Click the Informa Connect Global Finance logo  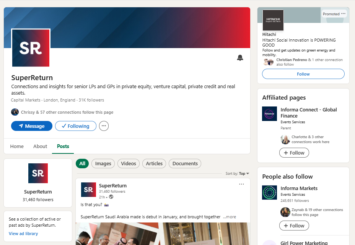269,114
